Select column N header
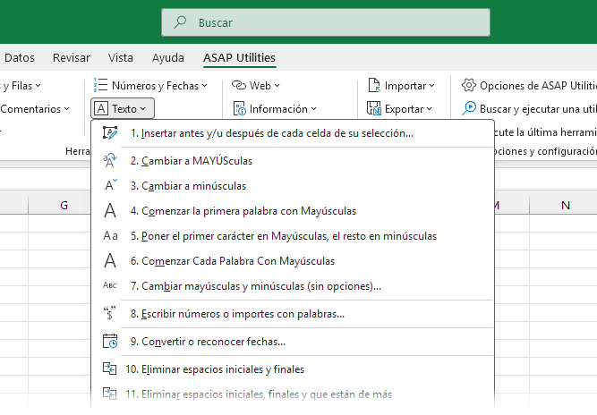The image size is (597, 415). (565, 206)
